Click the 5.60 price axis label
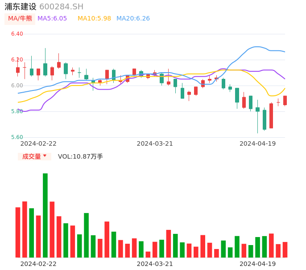 (17, 137)
